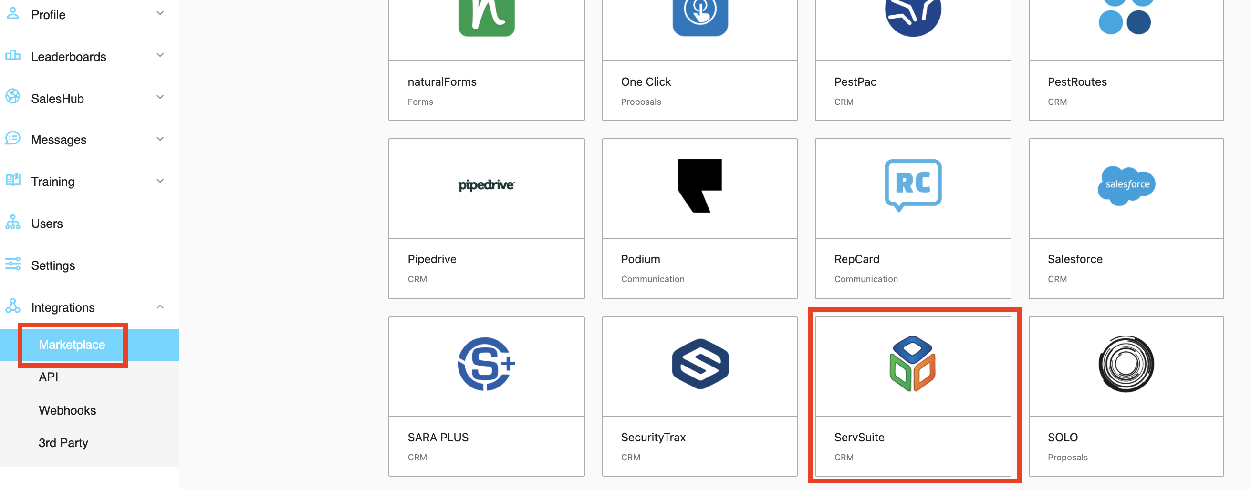Click the Leaderboards podium icon
The height and width of the screenshot is (489, 1251).
pyautogui.click(x=12, y=55)
